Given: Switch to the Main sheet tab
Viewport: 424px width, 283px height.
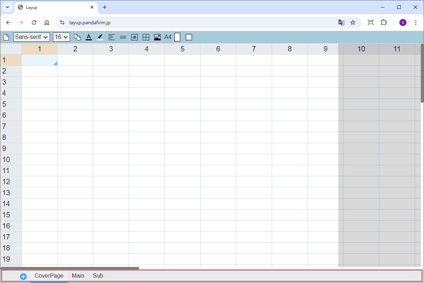Looking at the screenshot, I should 78,276.
